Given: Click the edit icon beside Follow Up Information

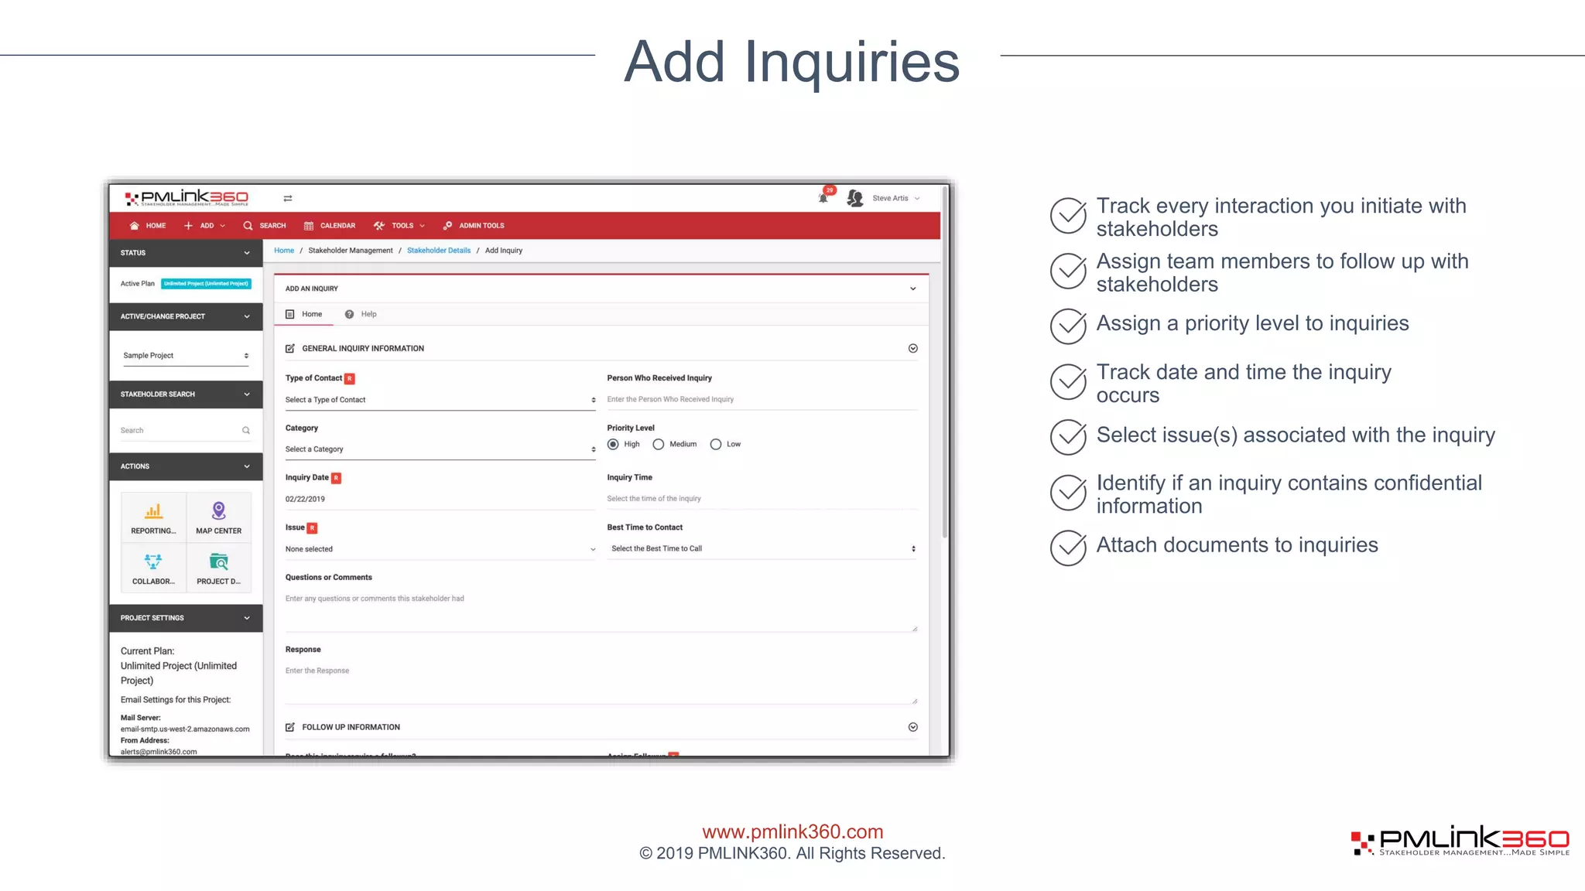Looking at the screenshot, I should (x=290, y=727).
